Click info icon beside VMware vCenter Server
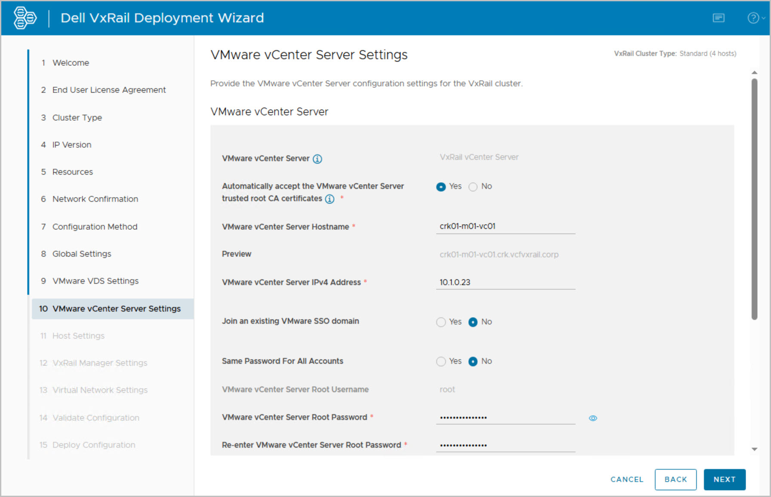The image size is (771, 497). coord(317,159)
